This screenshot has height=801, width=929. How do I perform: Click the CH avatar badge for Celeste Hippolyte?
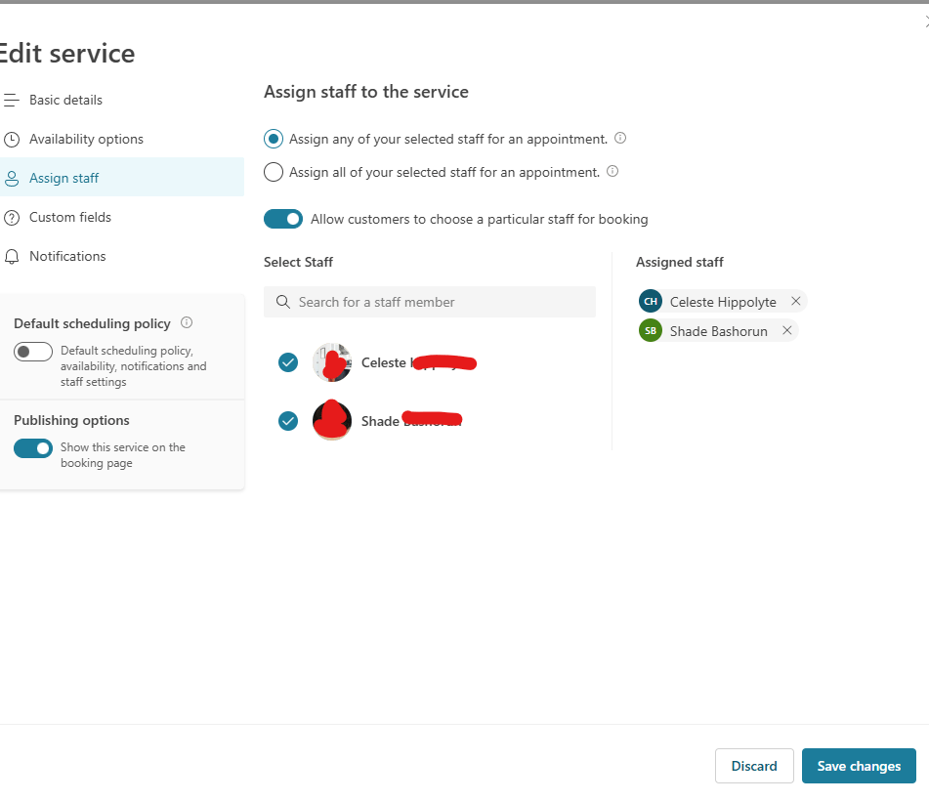650,301
